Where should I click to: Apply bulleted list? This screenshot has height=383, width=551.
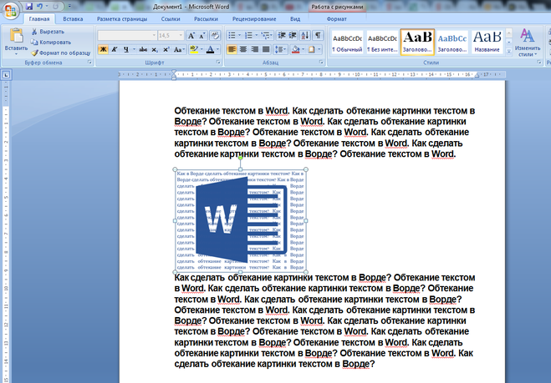click(x=232, y=35)
